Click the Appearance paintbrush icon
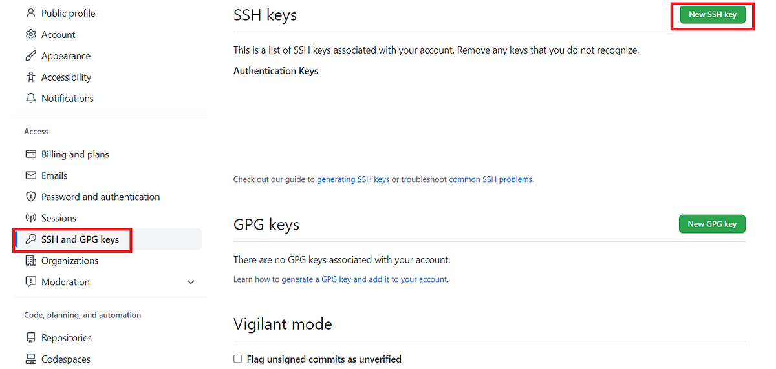Viewport: 776px width, 369px height. (30, 55)
